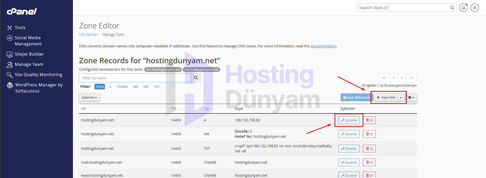Edit www.hostingdunyam.net record with Düzenle
This screenshot has width=486, height=178.
pos(349,175)
